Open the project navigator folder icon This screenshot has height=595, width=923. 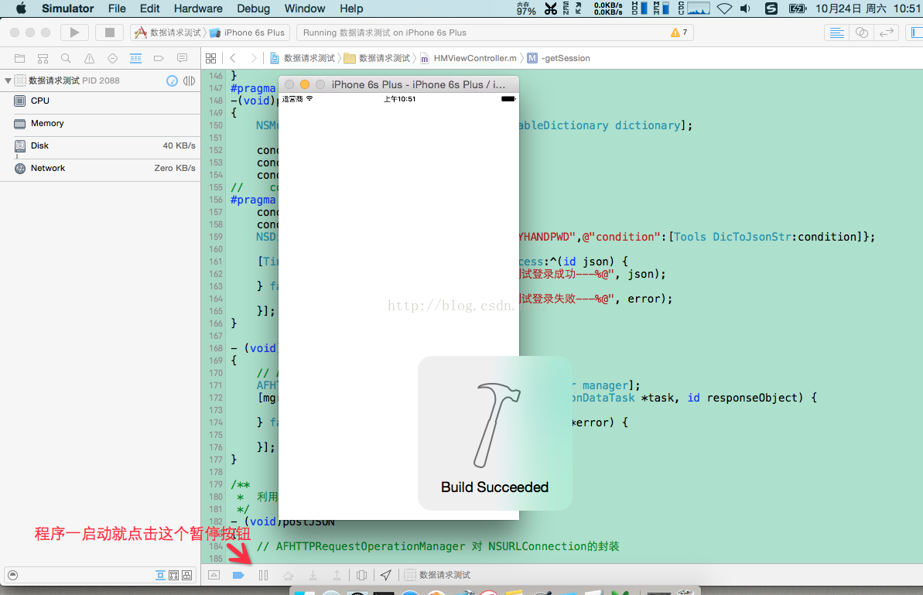pos(19,58)
